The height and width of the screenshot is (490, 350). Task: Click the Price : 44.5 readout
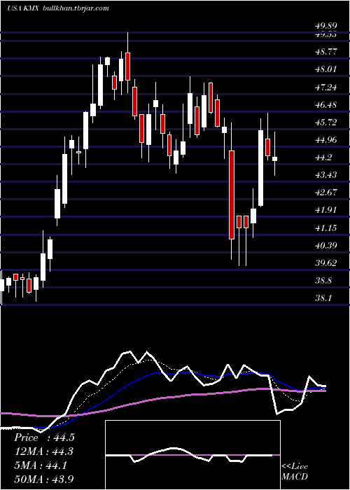tap(44, 437)
